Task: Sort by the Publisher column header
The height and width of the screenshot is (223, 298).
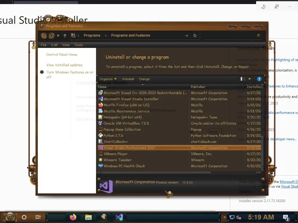Action: 217,87
